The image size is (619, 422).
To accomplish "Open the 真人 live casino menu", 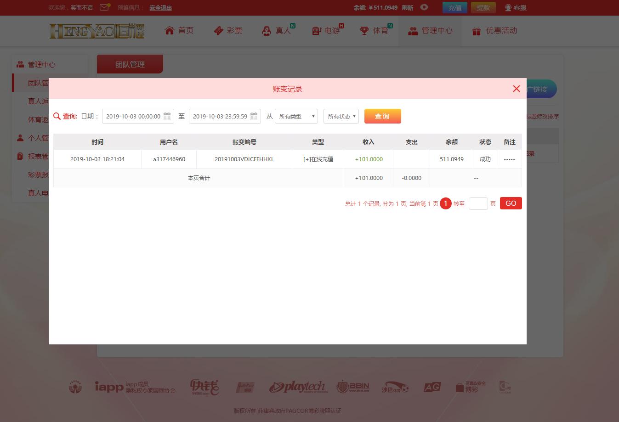I will click(x=277, y=31).
